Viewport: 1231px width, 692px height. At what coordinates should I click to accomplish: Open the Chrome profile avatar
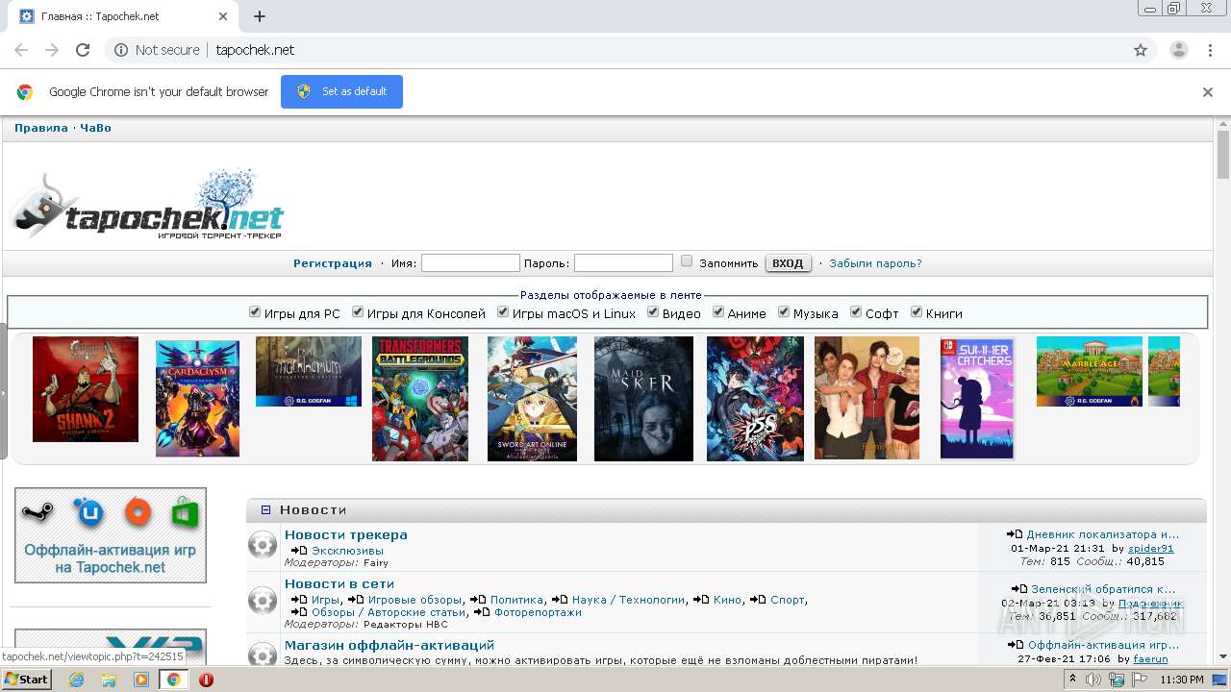click(1179, 50)
